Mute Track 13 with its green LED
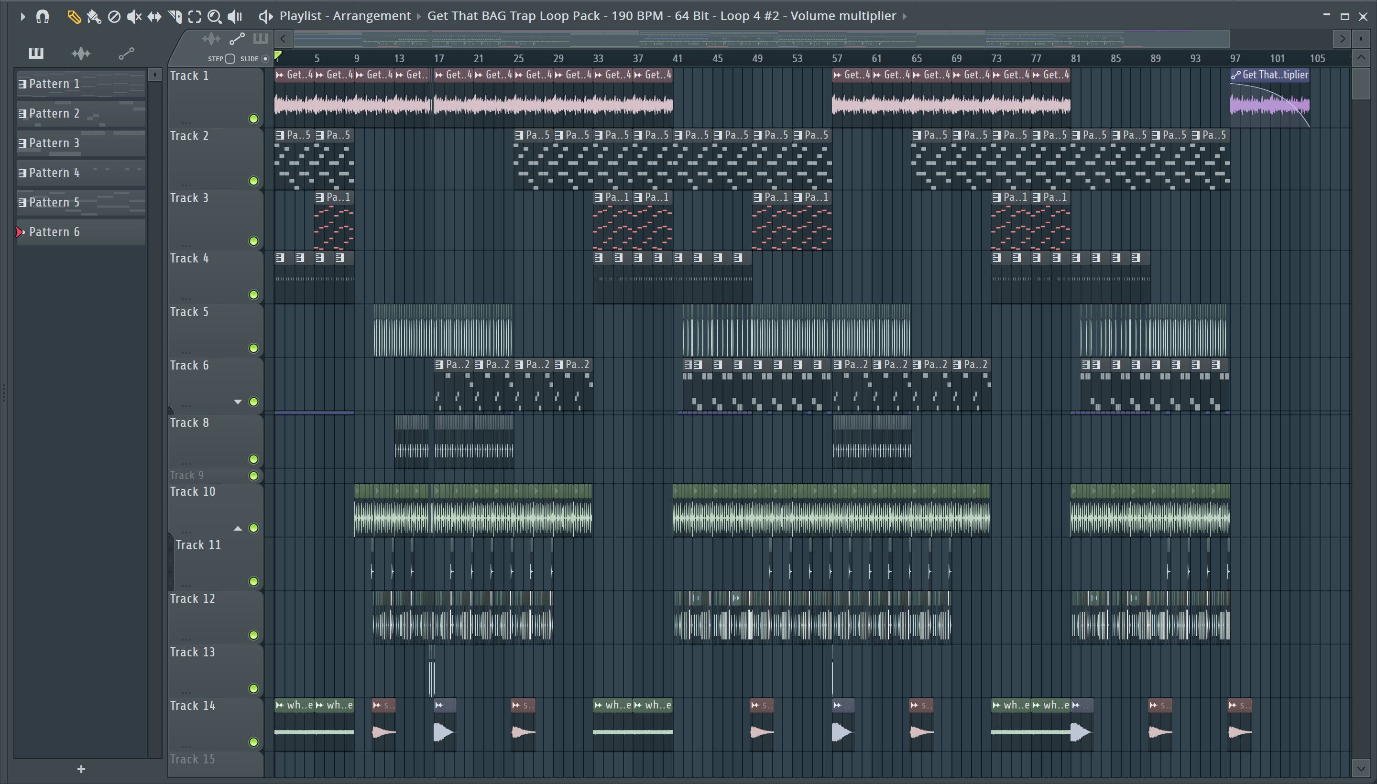 (x=253, y=689)
